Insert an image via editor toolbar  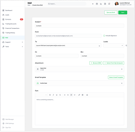(83, 95)
